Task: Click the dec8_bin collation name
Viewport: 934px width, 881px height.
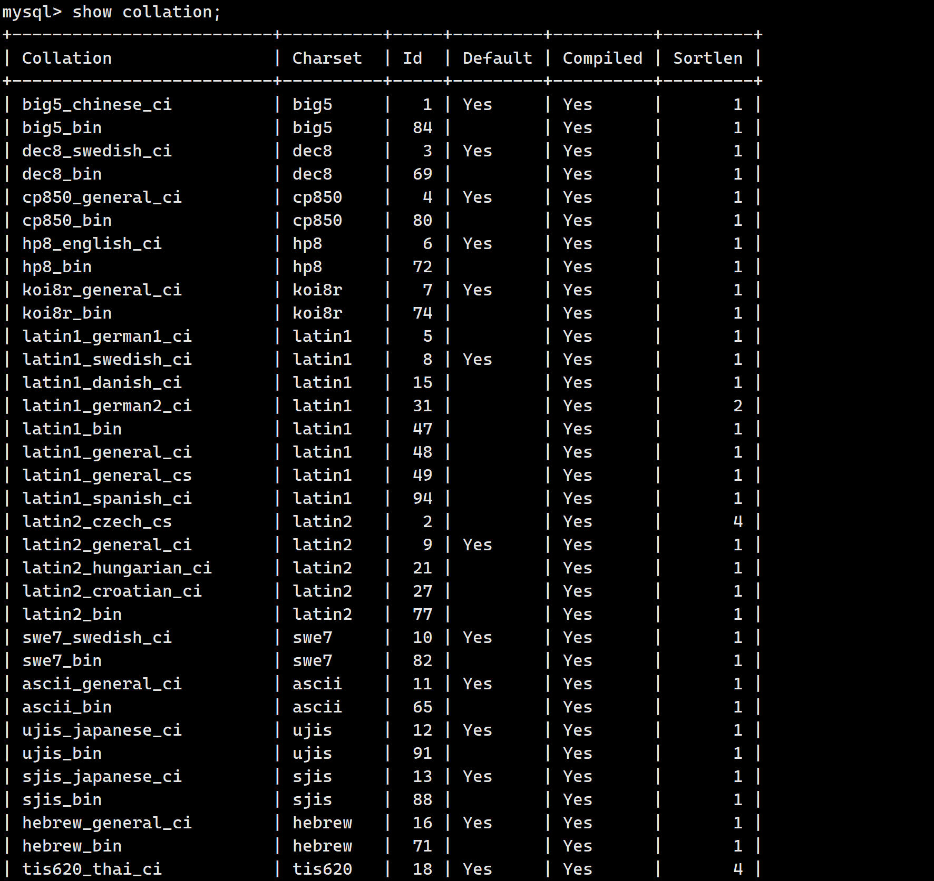Action: [x=62, y=174]
